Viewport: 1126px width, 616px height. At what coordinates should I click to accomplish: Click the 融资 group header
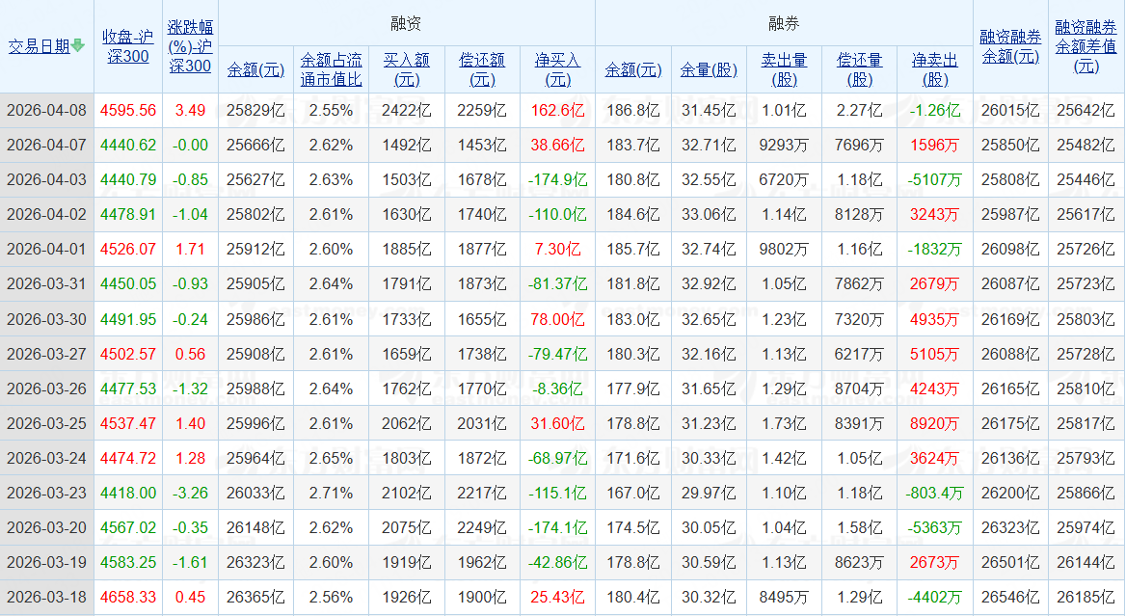(407, 24)
